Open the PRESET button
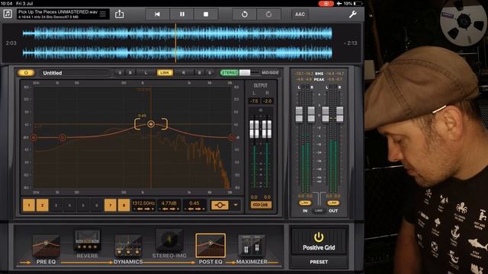This screenshot has width=488, height=274. [x=319, y=262]
